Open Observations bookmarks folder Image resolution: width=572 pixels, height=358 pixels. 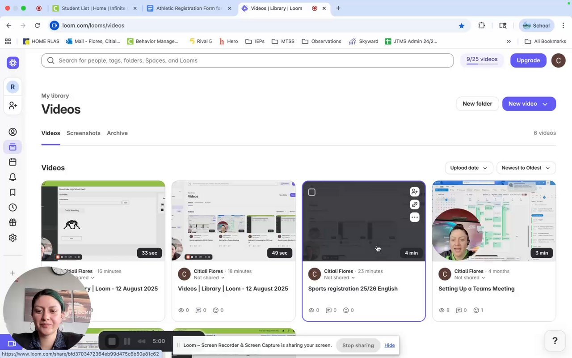[321, 41]
